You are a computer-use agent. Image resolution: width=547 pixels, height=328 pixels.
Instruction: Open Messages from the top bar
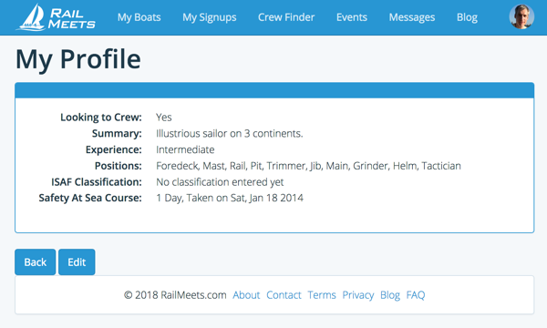412,17
